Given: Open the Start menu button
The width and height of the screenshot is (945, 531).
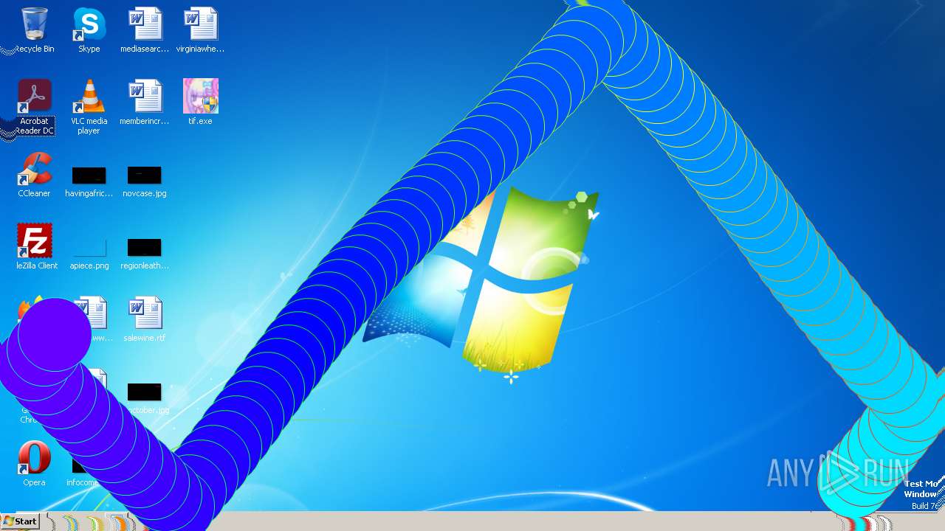Looking at the screenshot, I should [20, 521].
